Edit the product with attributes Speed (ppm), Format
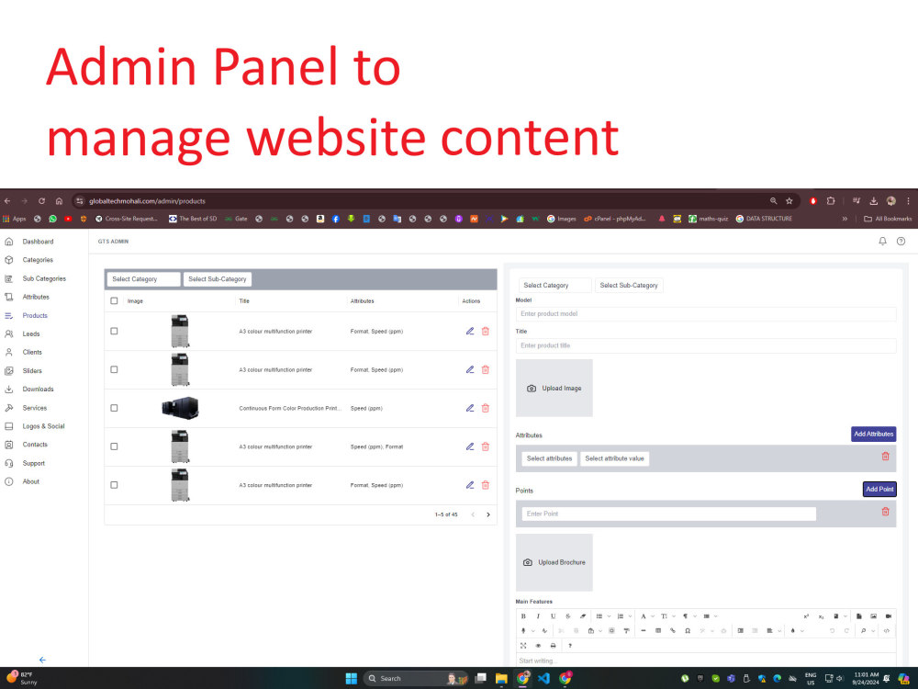This screenshot has height=689, width=918. click(469, 446)
